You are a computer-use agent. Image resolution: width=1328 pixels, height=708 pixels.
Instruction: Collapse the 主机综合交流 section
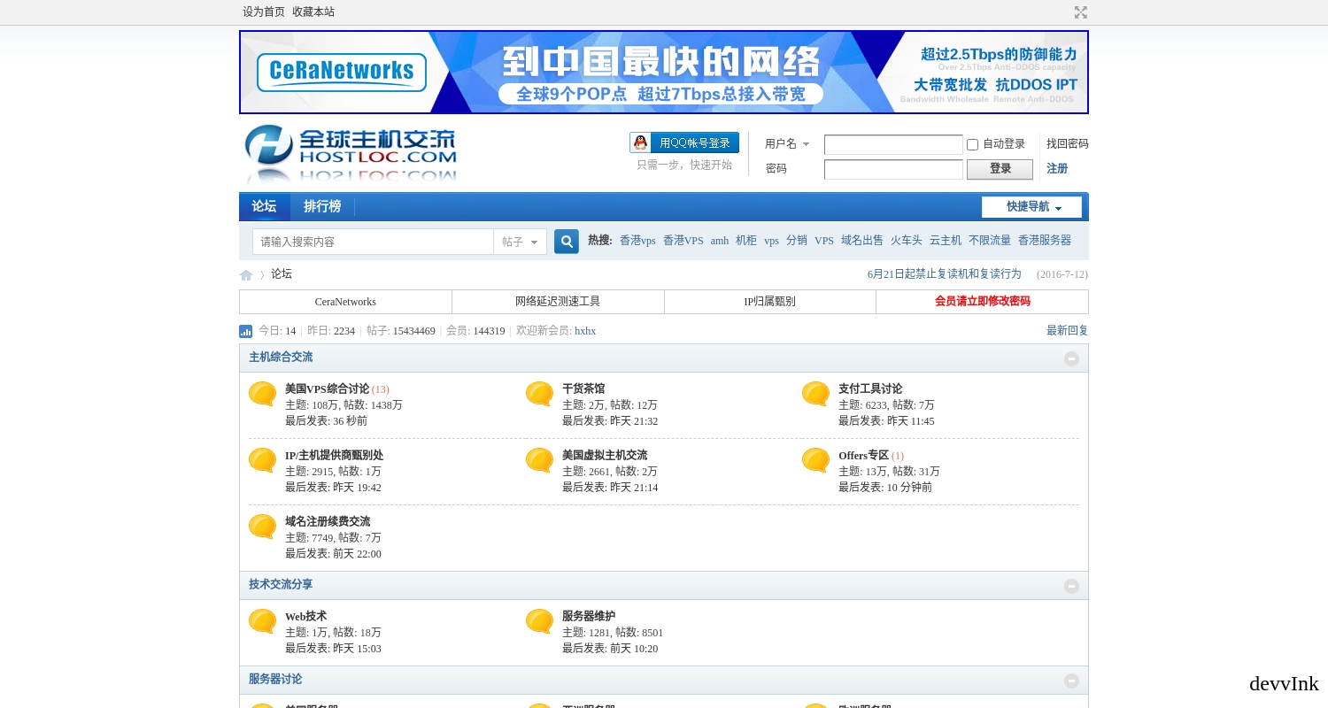pyautogui.click(x=1072, y=358)
